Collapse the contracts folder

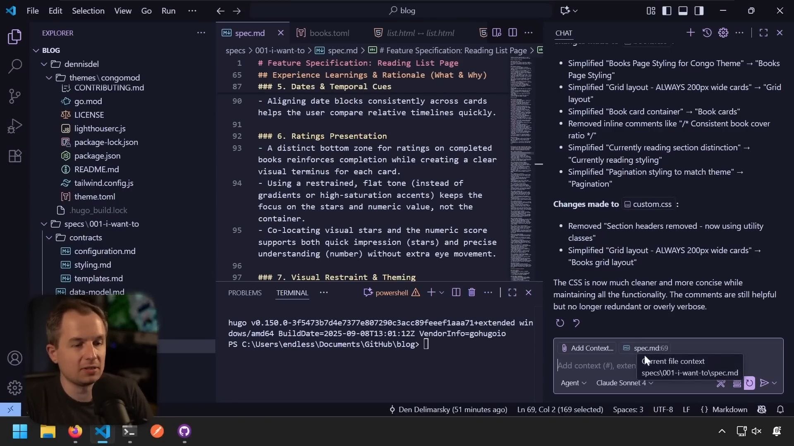(85, 237)
